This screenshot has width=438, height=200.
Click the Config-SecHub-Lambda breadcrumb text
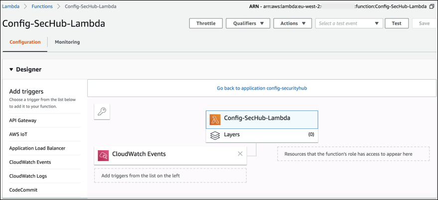coord(91,6)
